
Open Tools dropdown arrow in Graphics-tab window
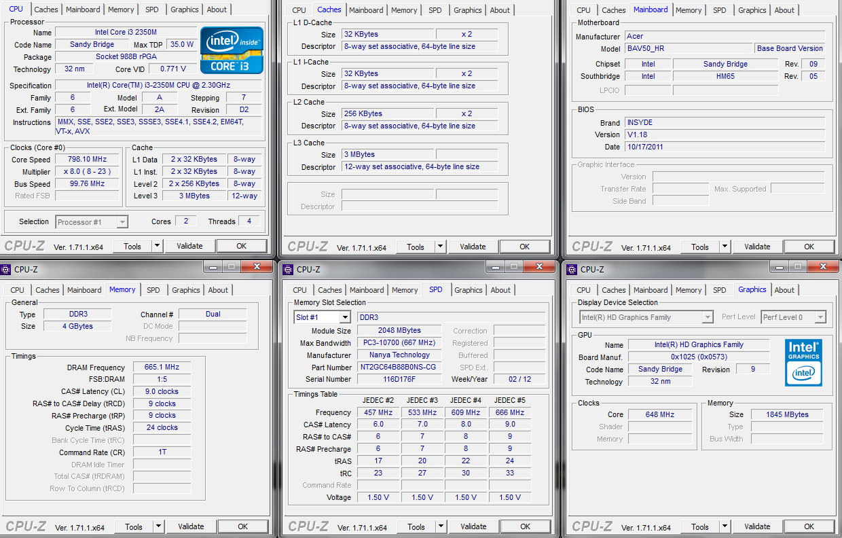(x=725, y=526)
